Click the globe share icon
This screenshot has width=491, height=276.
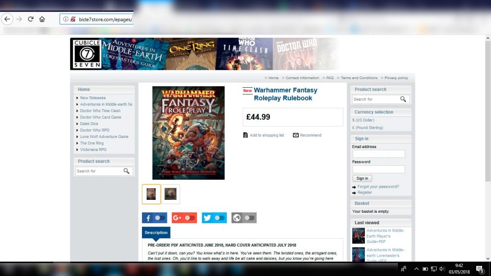(237, 218)
